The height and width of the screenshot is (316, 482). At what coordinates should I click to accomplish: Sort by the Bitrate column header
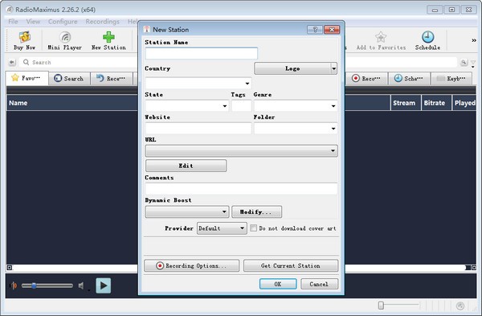[436, 103]
